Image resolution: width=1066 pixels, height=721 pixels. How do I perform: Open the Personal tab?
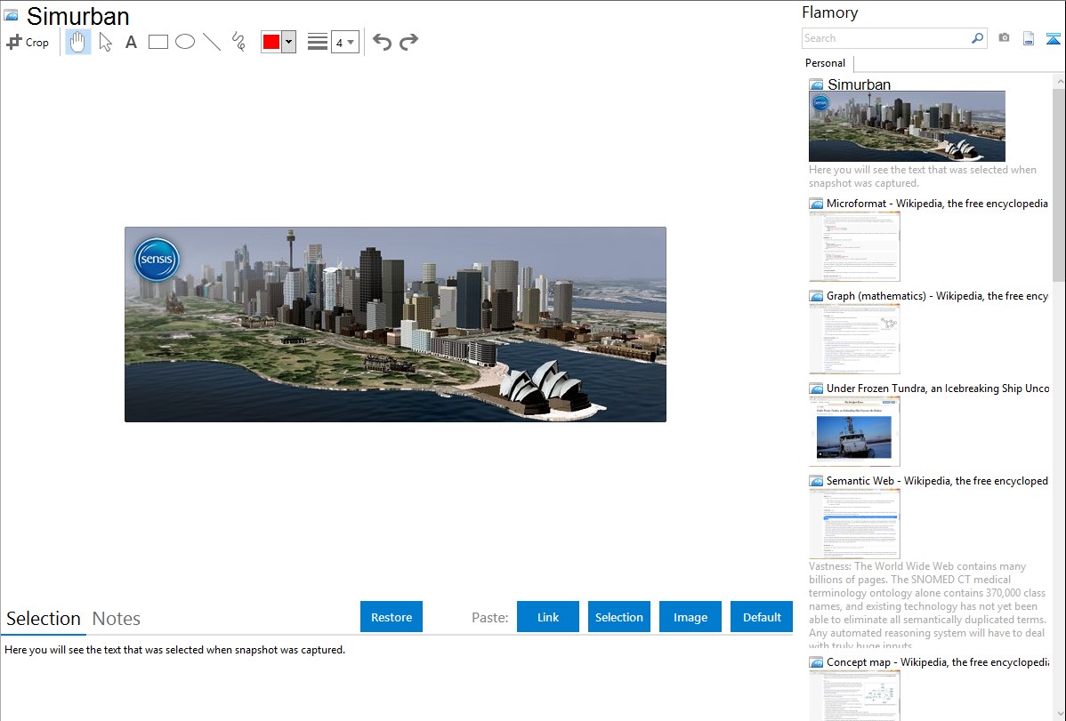[x=825, y=63]
